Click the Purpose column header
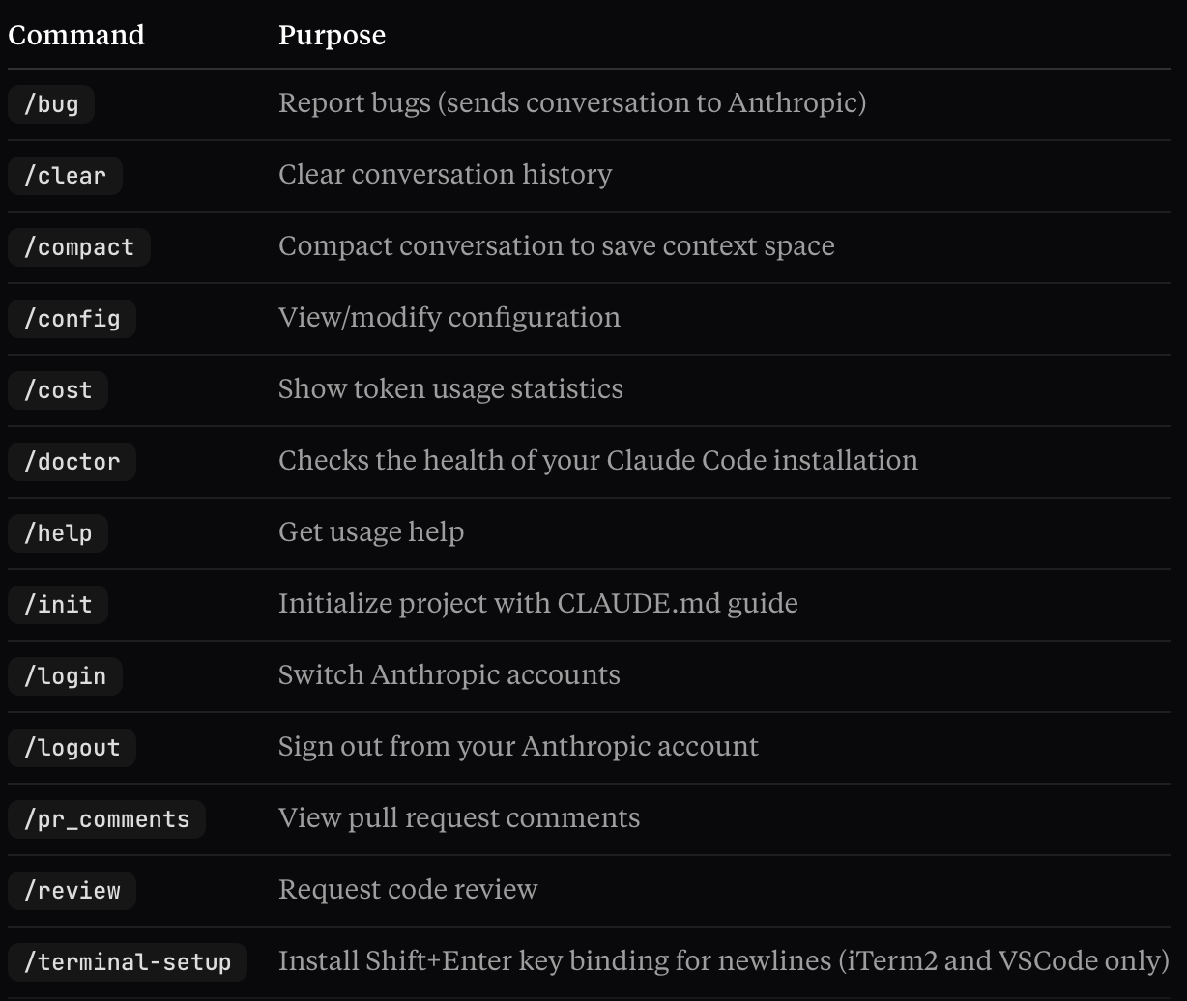 point(332,35)
